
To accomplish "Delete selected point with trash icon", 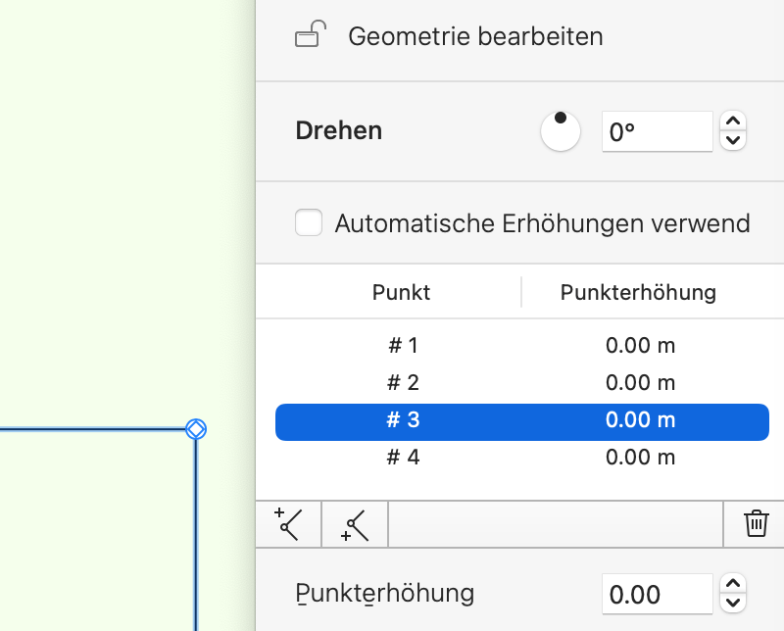I will (756, 524).
